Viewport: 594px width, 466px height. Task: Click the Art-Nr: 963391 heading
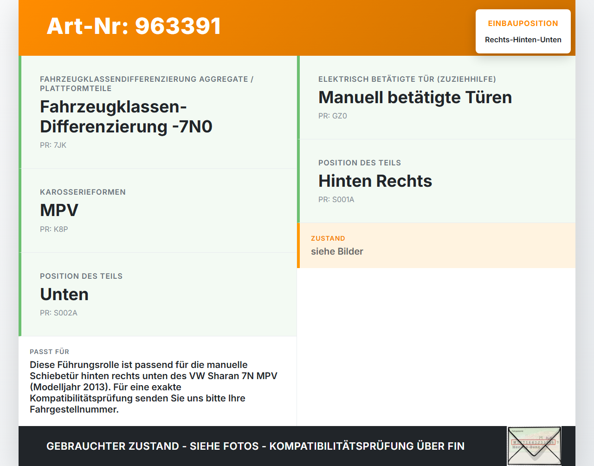click(x=134, y=26)
